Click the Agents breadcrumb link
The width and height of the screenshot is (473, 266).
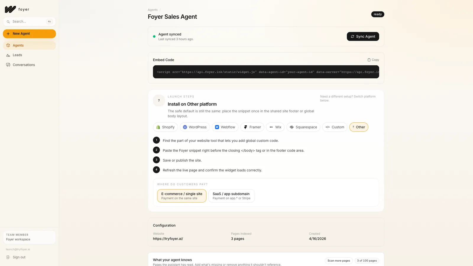[x=153, y=10]
